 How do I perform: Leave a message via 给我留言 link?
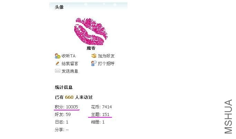coord(70,64)
